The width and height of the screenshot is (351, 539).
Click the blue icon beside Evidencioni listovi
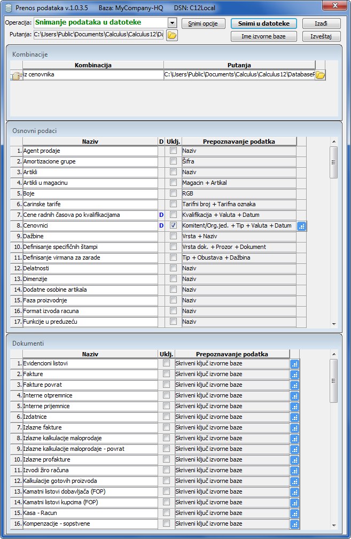click(x=295, y=364)
